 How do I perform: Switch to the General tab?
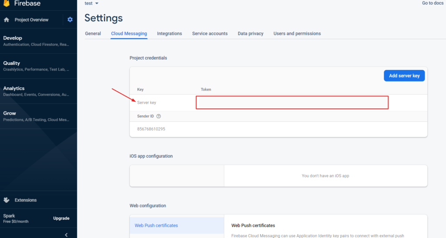pyautogui.click(x=93, y=34)
